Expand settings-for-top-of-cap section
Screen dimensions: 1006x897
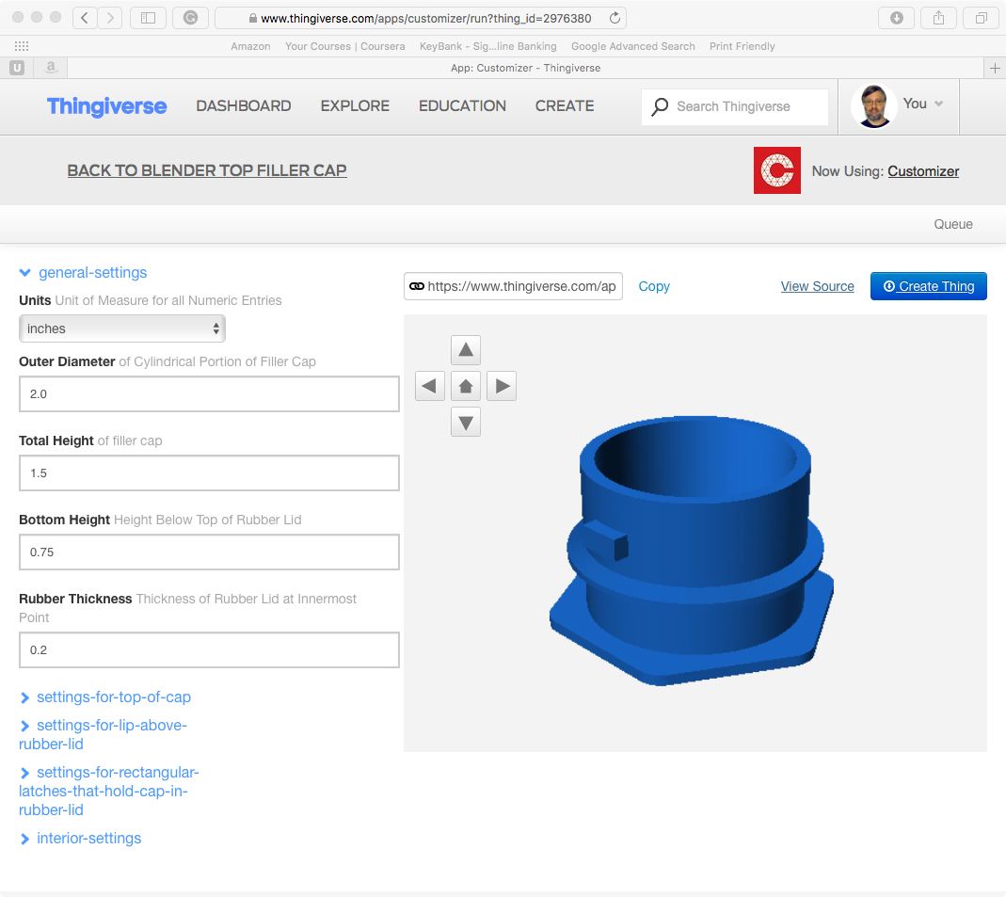(105, 697)
